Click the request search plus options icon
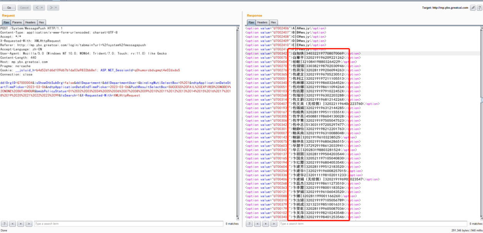 (20, 224)
